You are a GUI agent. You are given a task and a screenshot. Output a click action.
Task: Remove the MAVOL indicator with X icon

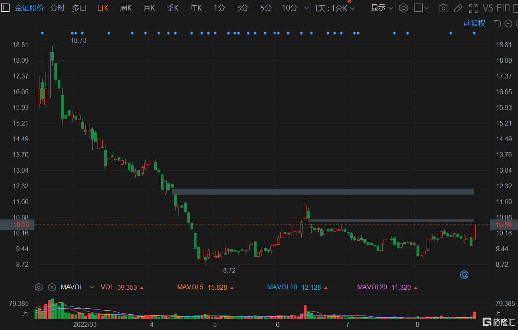click(x=52, y=287)
